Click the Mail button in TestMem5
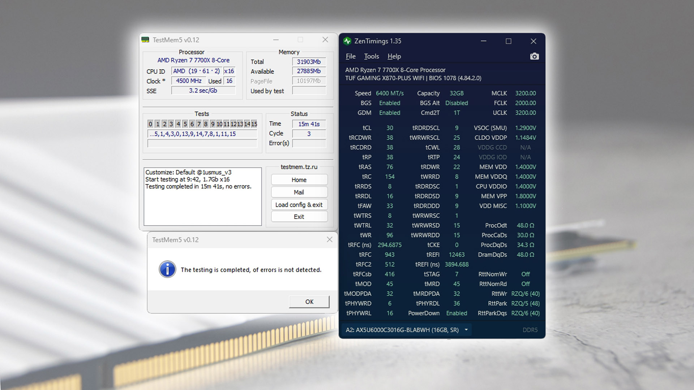The image size is (694, 390). (299, 192)
